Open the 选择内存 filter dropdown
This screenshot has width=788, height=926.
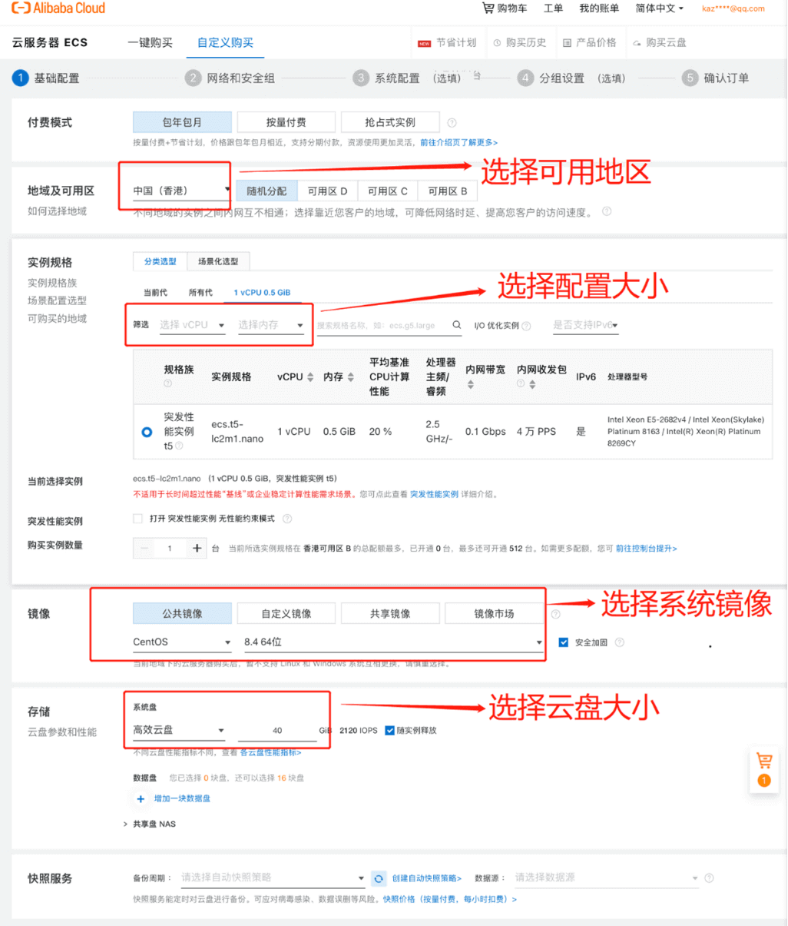click(270, 325)
